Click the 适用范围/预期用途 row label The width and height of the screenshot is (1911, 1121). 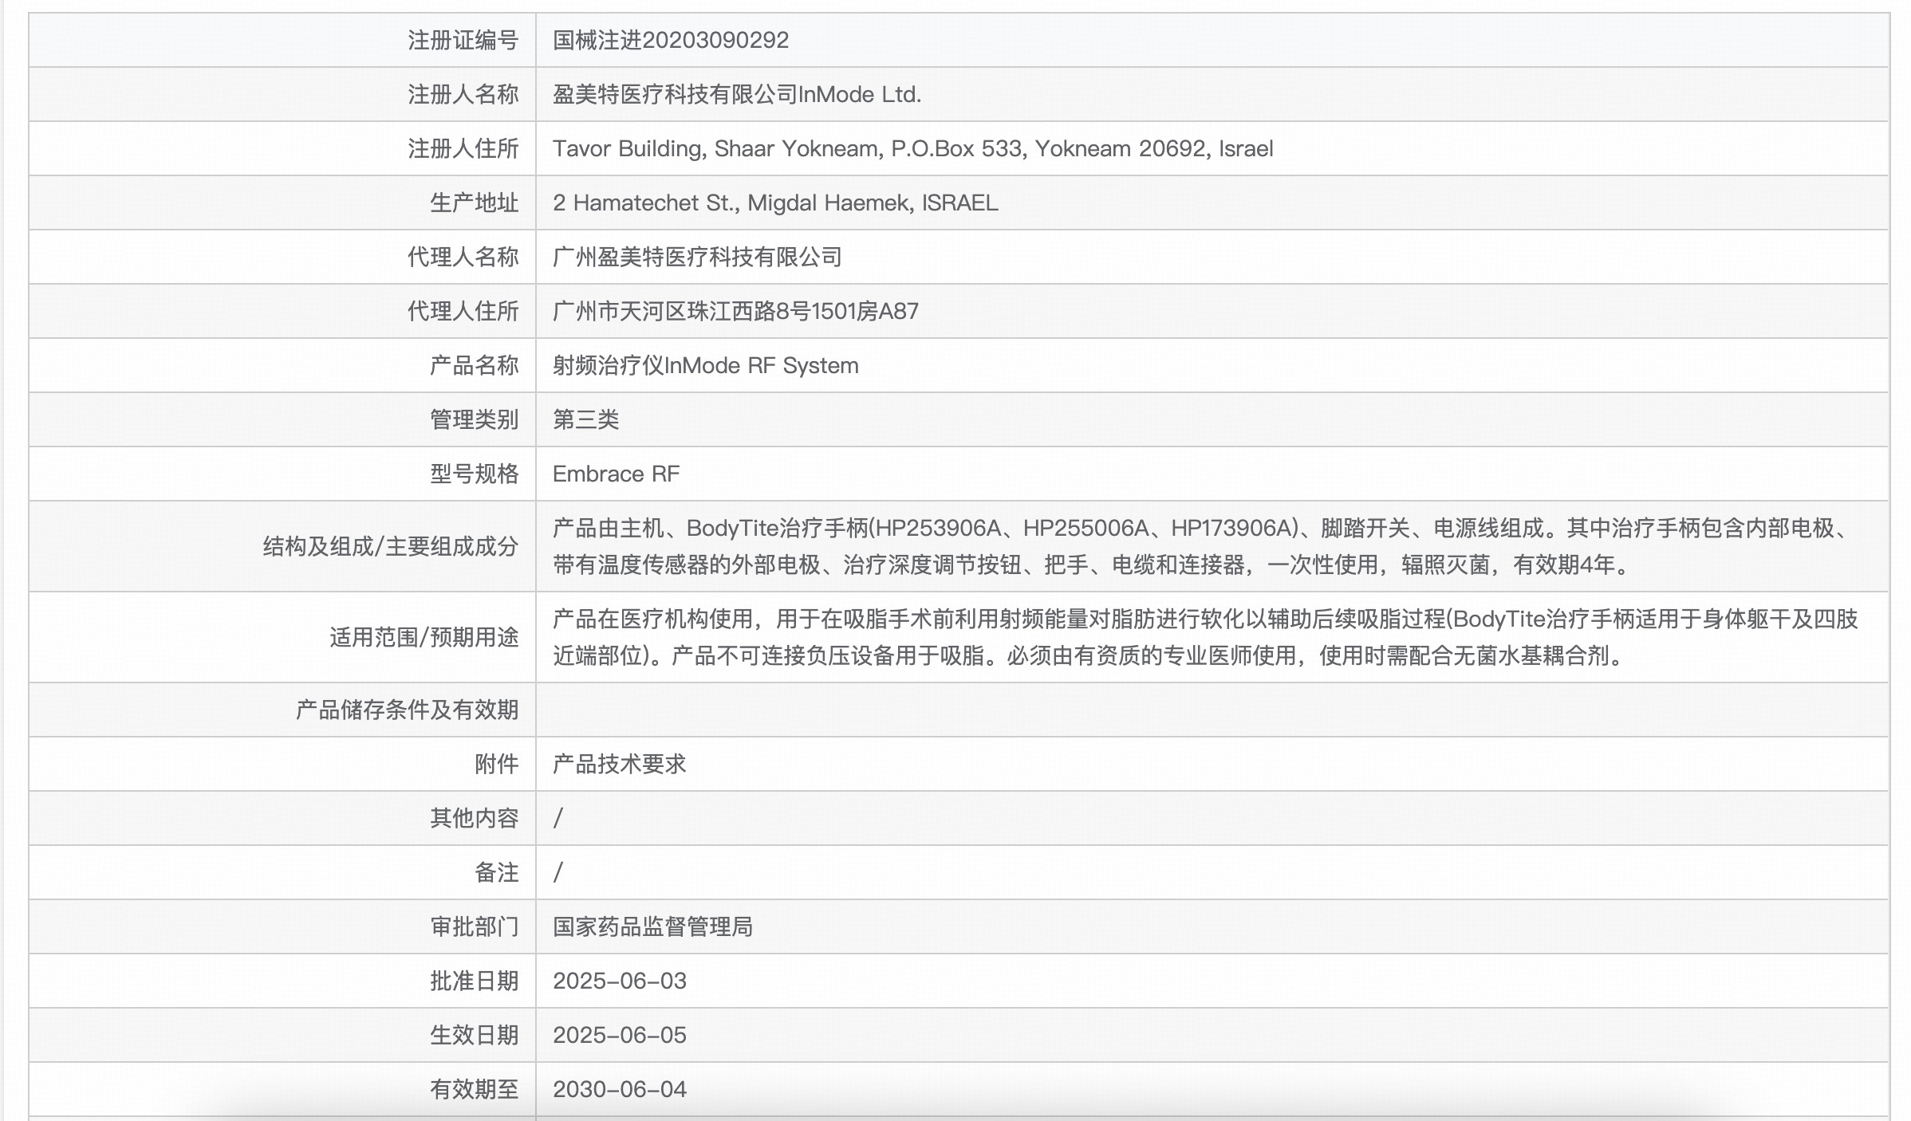[x=424, y=637]
